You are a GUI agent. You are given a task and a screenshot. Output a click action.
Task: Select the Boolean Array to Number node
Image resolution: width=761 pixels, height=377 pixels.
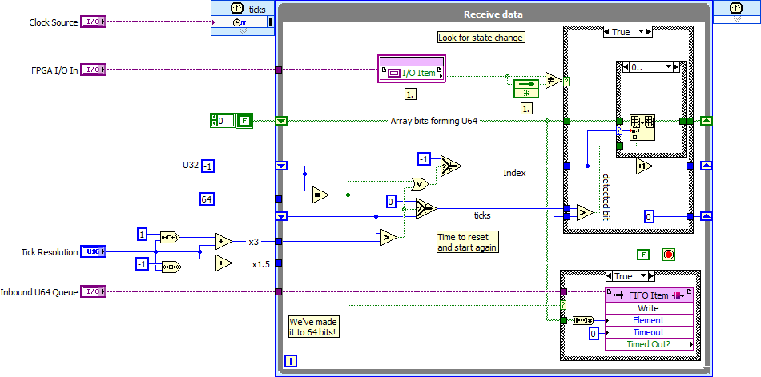[x=582, y=320]
